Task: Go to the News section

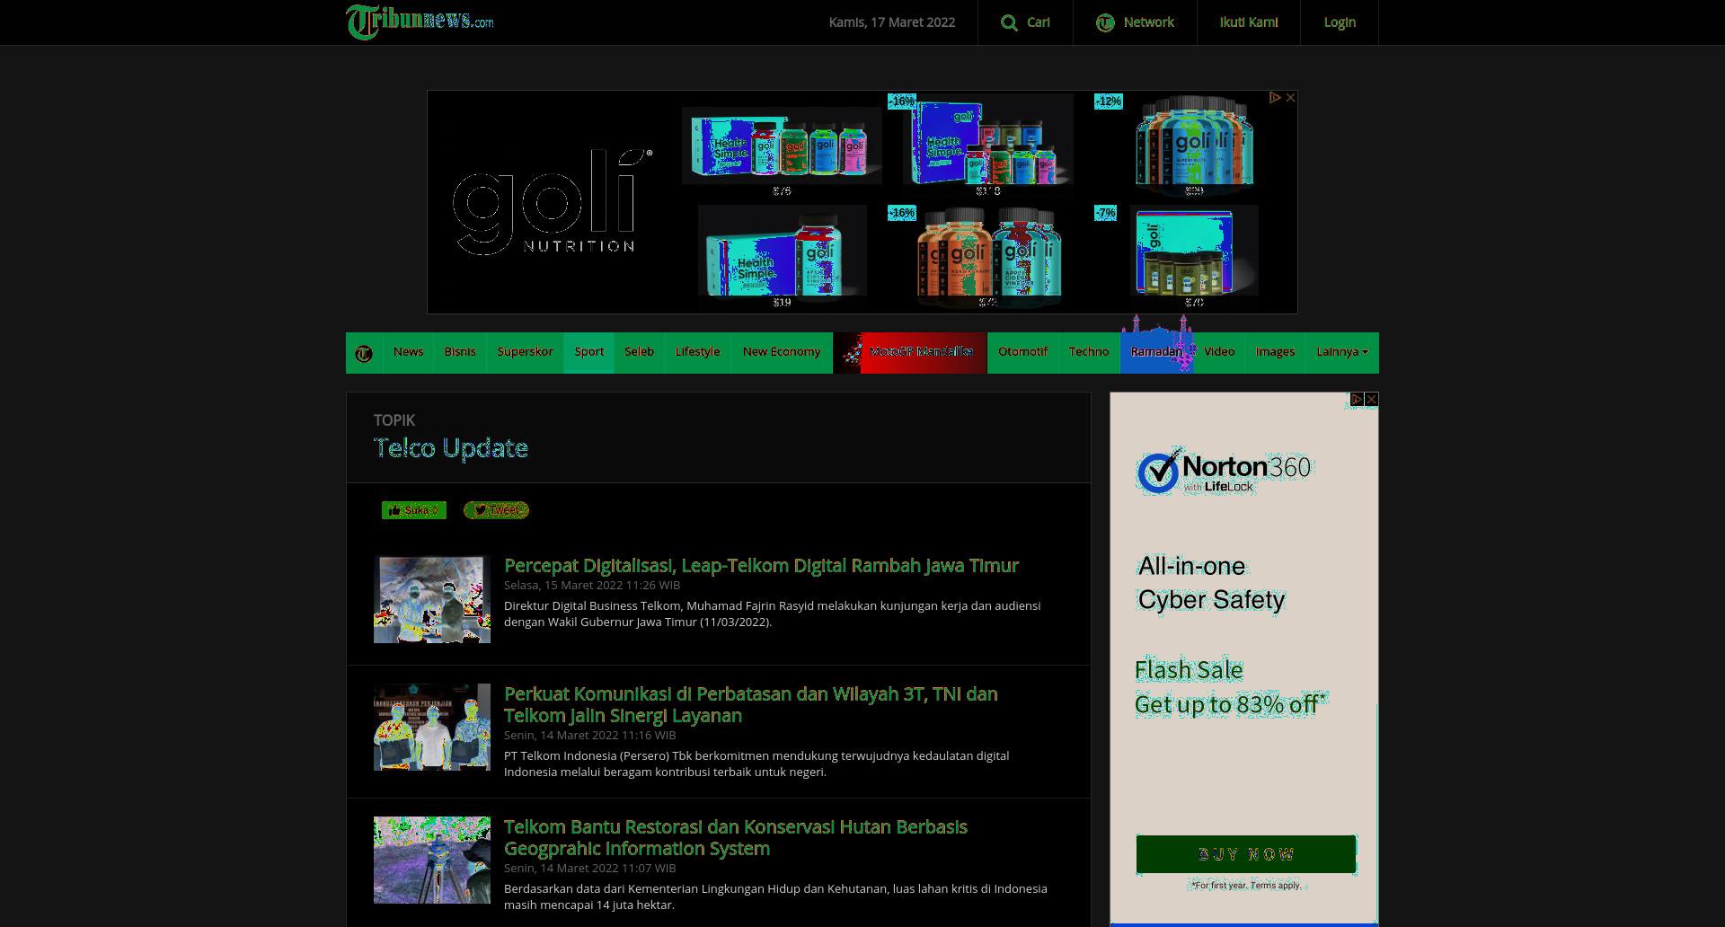Action: point(408,352)
